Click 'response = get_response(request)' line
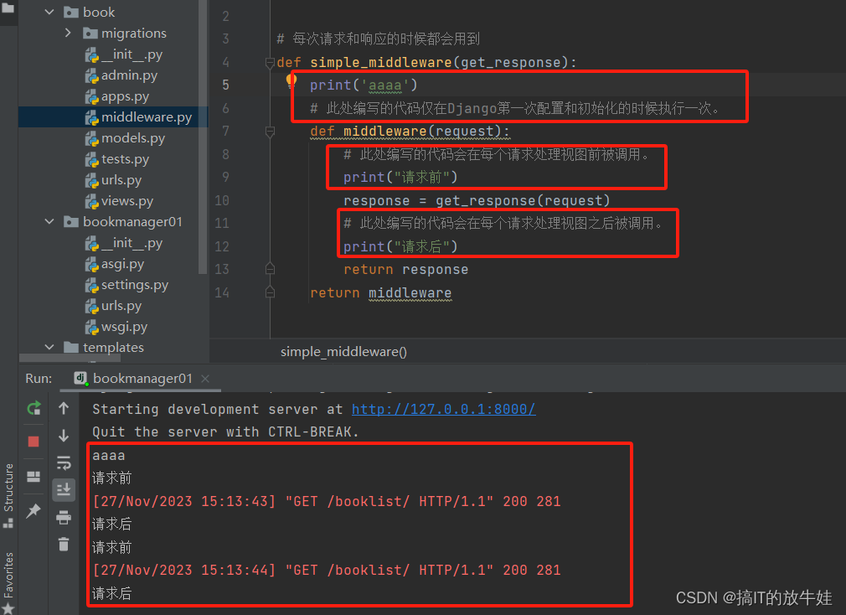 [x=477, y=201]
